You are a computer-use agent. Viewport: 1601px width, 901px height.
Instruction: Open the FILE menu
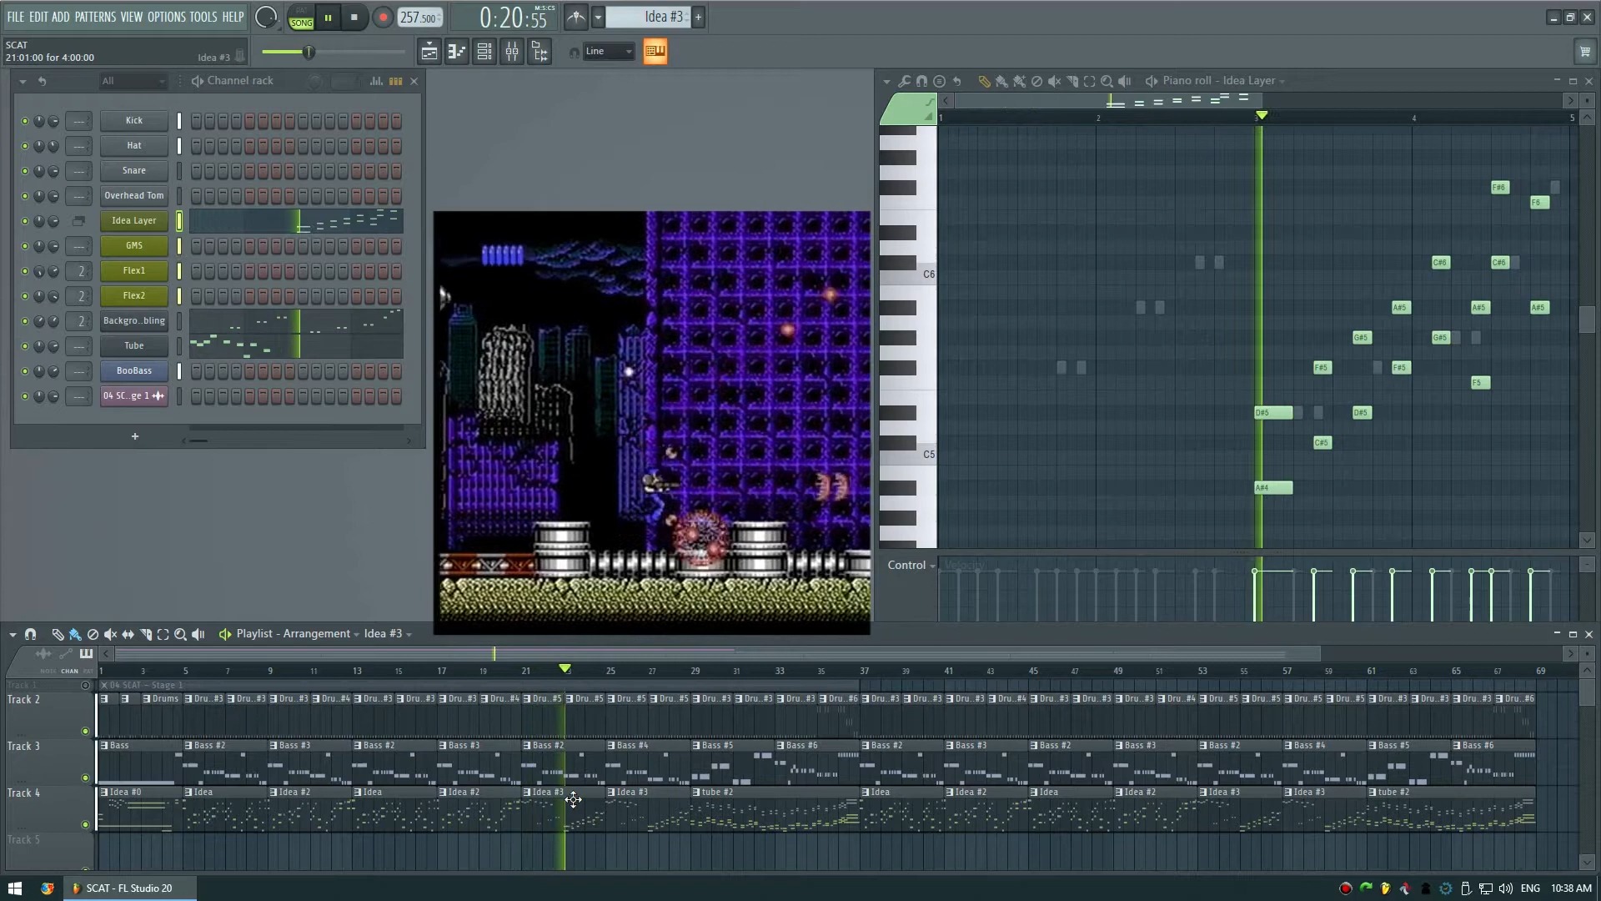tap(16, 17)
